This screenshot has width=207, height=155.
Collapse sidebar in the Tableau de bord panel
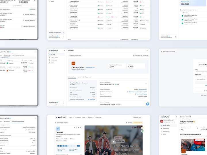176,117
